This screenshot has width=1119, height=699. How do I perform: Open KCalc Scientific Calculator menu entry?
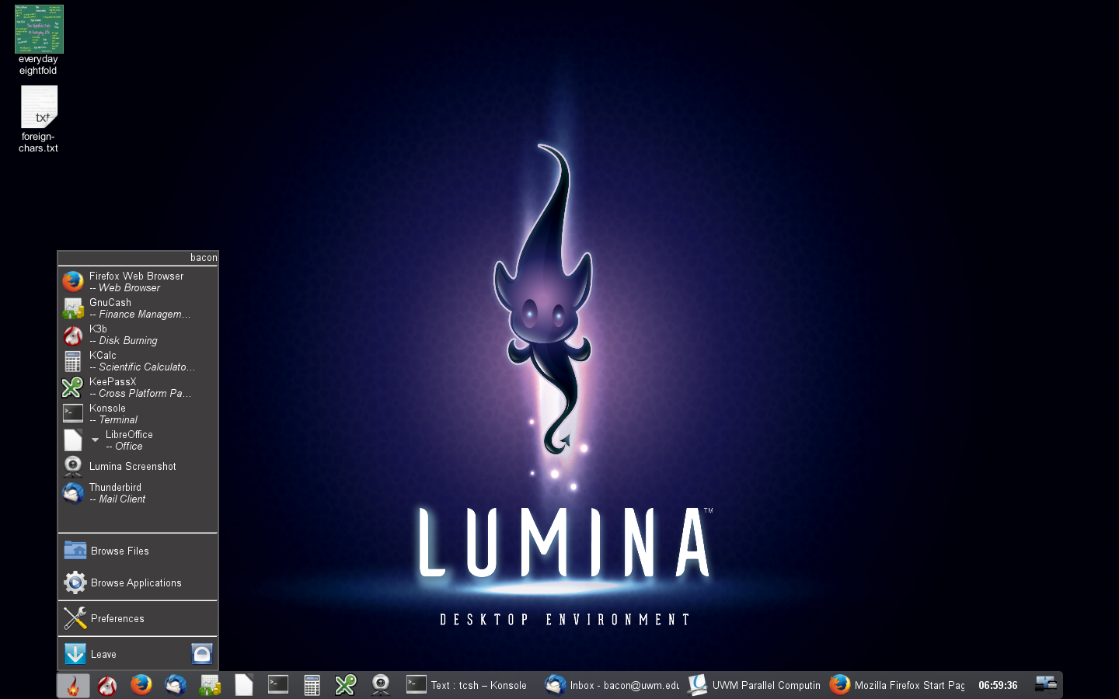[138, 361]
